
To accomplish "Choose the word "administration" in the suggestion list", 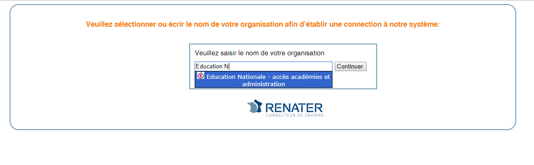I will pos(264,84).
